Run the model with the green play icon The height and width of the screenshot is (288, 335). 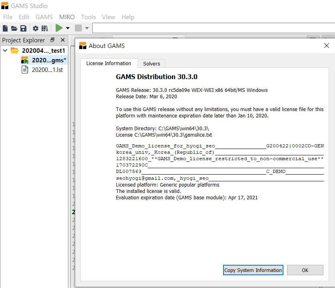pos(59,28)
